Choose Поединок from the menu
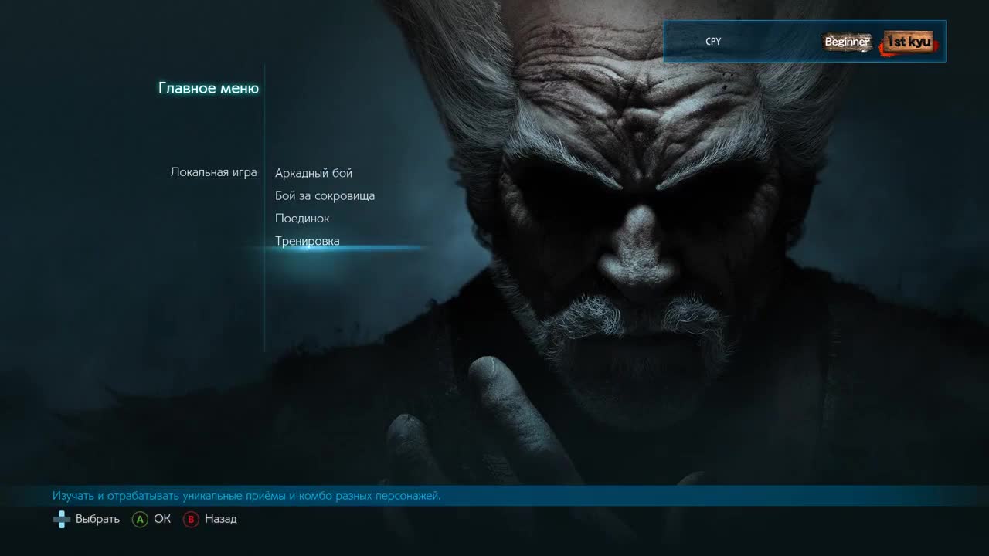 click(302, 219)
